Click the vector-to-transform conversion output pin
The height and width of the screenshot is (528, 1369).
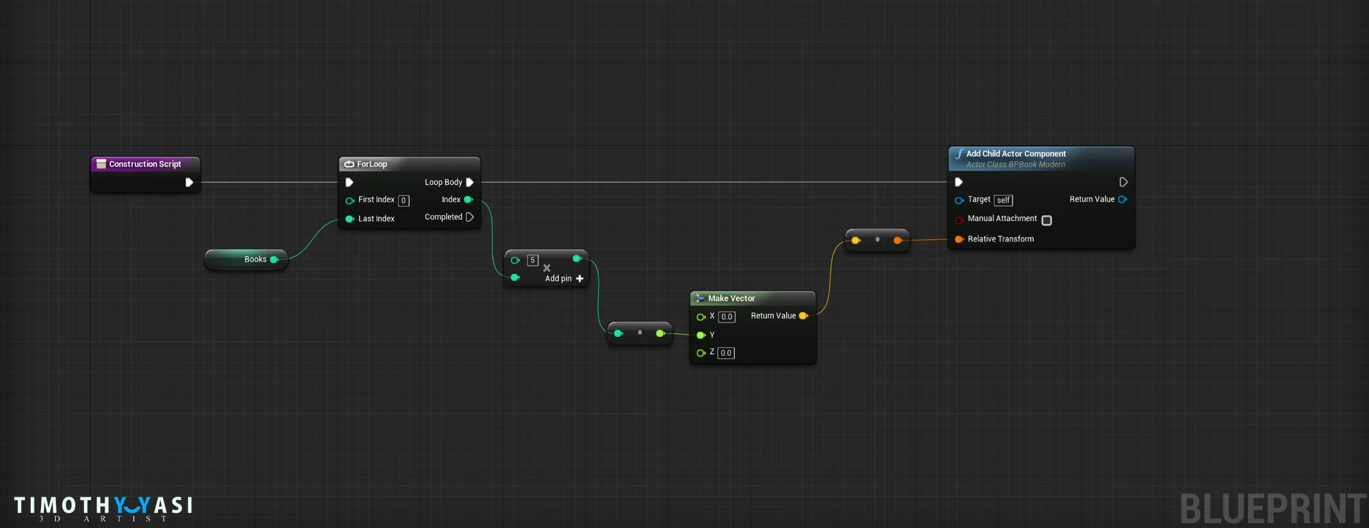point(898,240)
